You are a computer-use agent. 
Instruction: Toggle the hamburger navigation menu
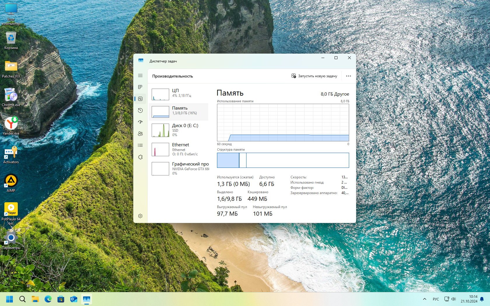[x=140, y=75]
